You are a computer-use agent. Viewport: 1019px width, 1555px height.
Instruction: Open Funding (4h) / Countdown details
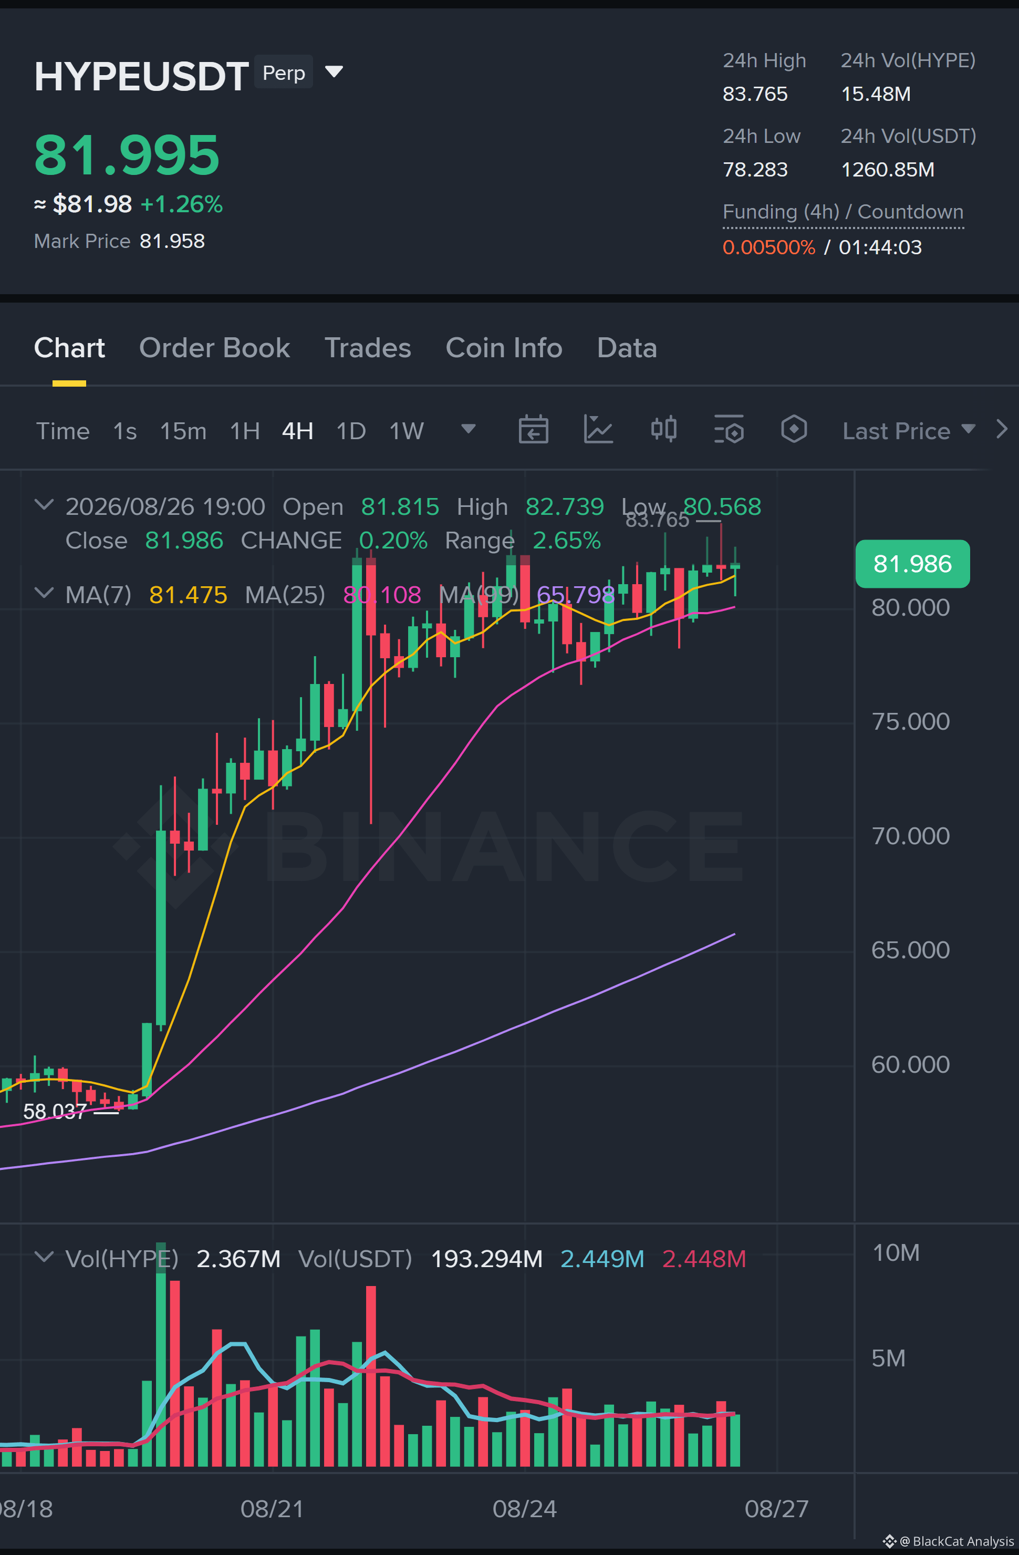[x=843, y=212]
